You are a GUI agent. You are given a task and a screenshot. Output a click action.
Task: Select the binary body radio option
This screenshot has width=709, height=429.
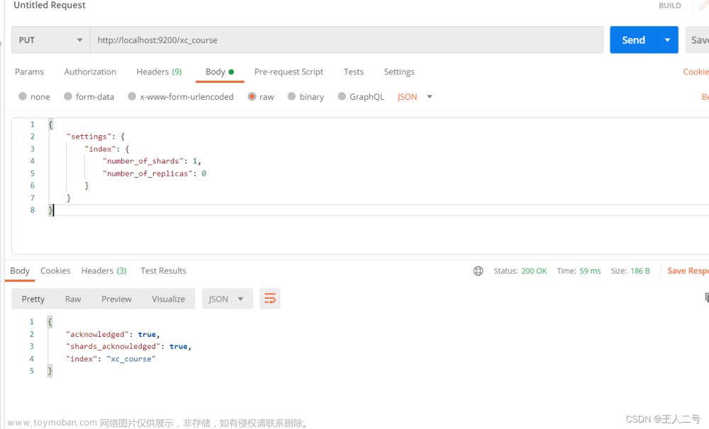coord(291,96)
